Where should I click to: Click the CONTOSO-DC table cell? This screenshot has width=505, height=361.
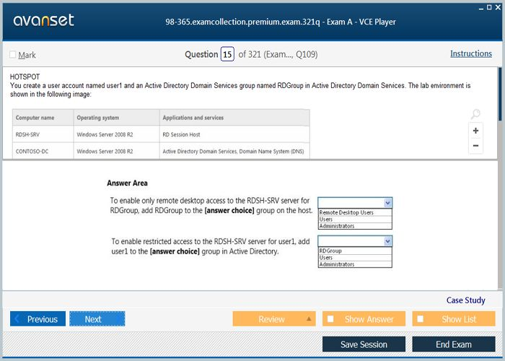(x=43, y=151)
